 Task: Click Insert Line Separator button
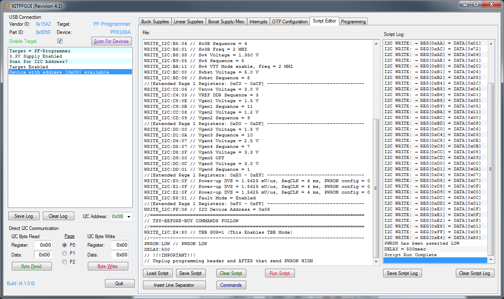point(174,285)
